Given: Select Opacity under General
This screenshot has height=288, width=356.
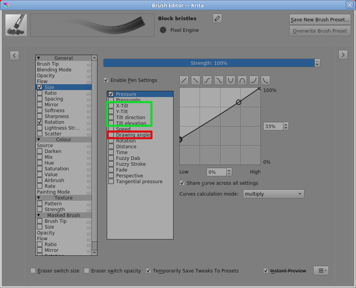Looking at the screenshot, I should 46,76.
